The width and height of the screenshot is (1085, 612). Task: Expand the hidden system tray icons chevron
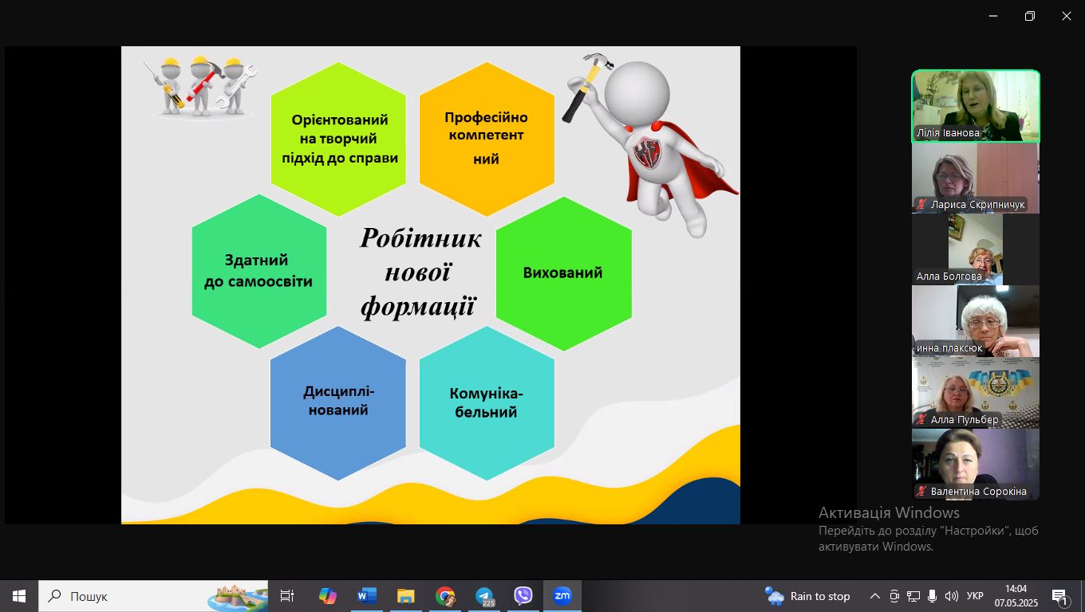[875, 596]
